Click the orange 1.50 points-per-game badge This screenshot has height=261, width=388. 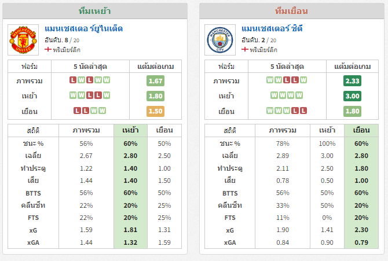tap(155, 111)
